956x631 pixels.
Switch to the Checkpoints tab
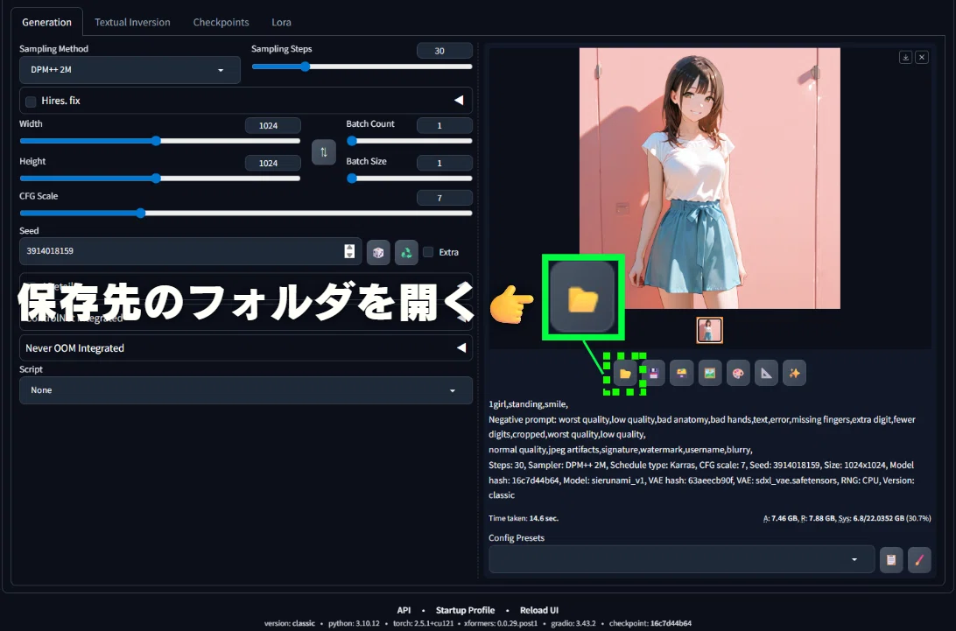pos(221,22)
